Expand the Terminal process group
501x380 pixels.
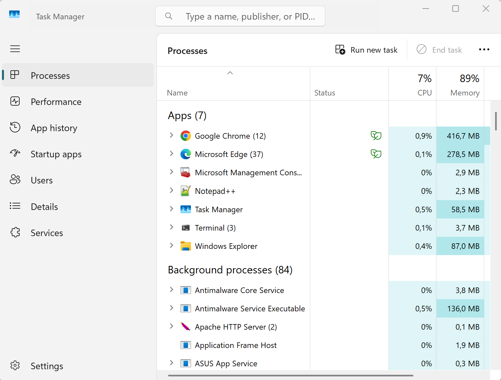tap(171, 227)
